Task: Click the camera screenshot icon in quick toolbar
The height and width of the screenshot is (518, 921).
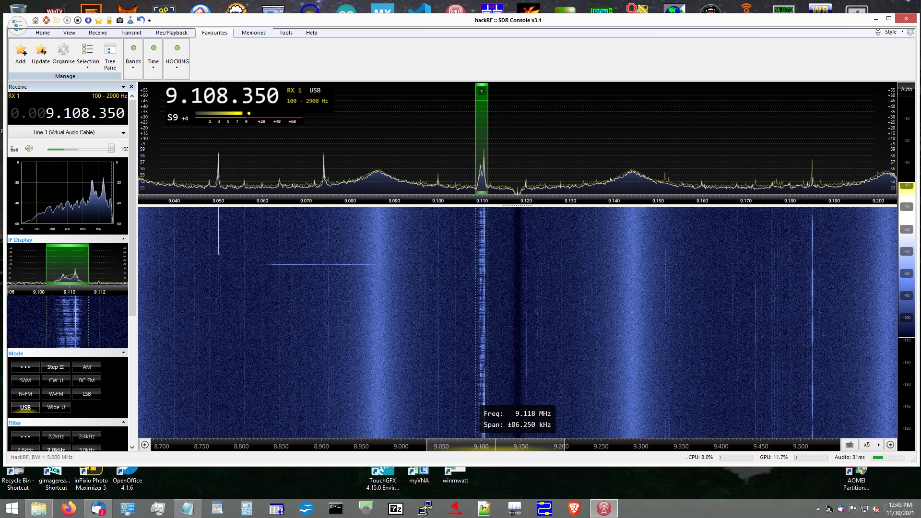Action: [x=120, y=20]
